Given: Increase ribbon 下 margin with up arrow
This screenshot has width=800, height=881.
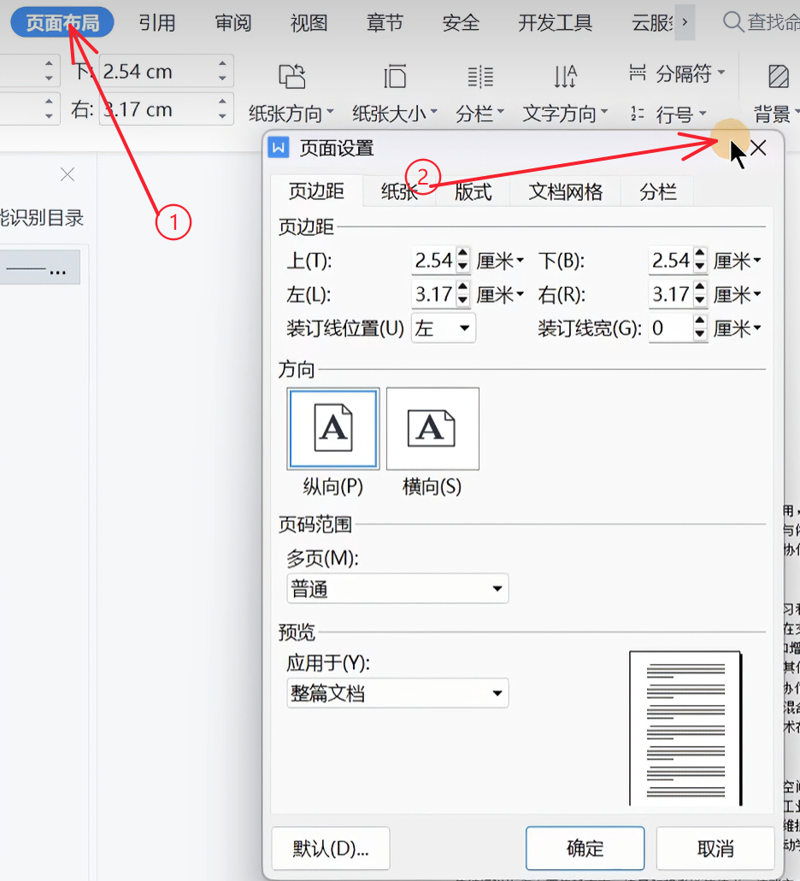Looking at the screenshot, I should 222,63.
